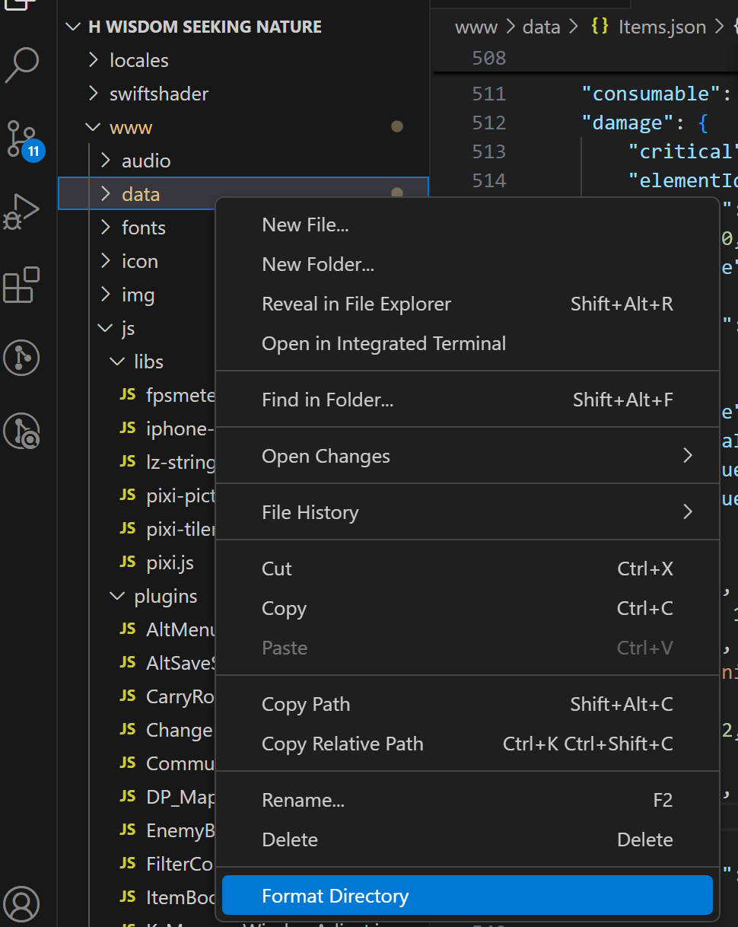This screenshot has width=738, height=927.
Task: Open the FilterCo plugin file
Action: tap(181, 864)
